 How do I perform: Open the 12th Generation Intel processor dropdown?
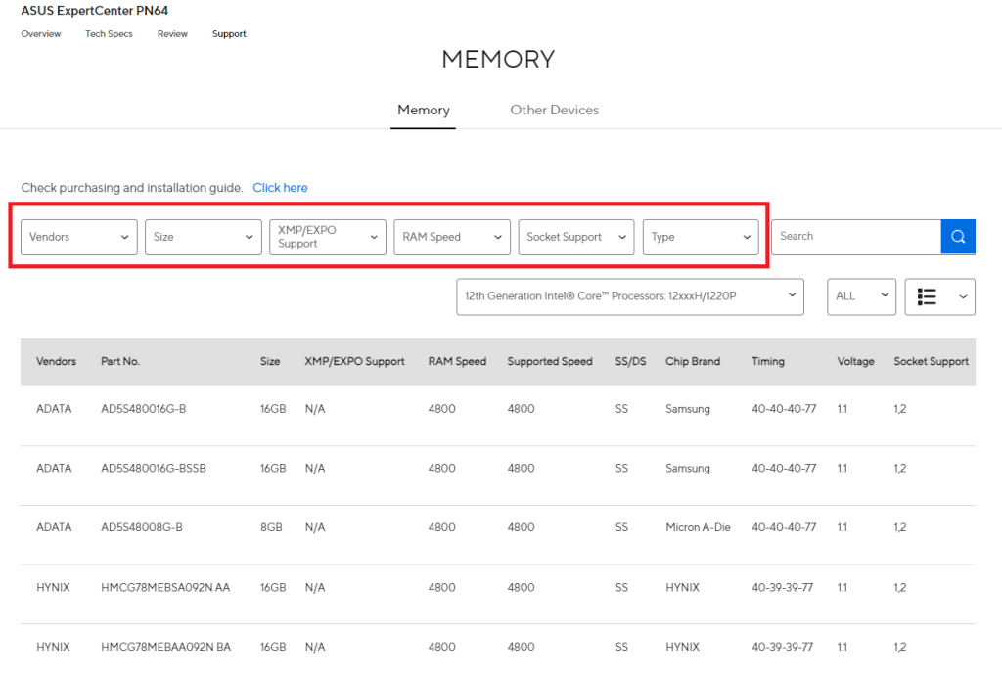click(630, 296)
